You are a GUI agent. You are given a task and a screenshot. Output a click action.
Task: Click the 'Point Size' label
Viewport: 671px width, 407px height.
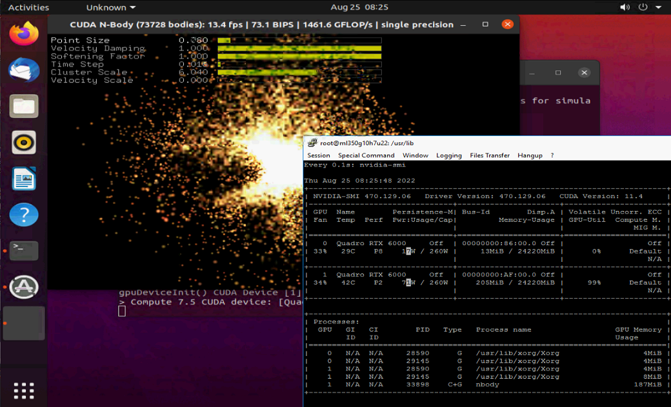[80, 40]
